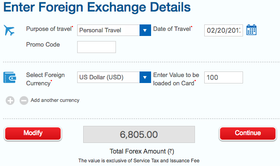
Task: Click the Add another currency text
Action: coord(55,100)
